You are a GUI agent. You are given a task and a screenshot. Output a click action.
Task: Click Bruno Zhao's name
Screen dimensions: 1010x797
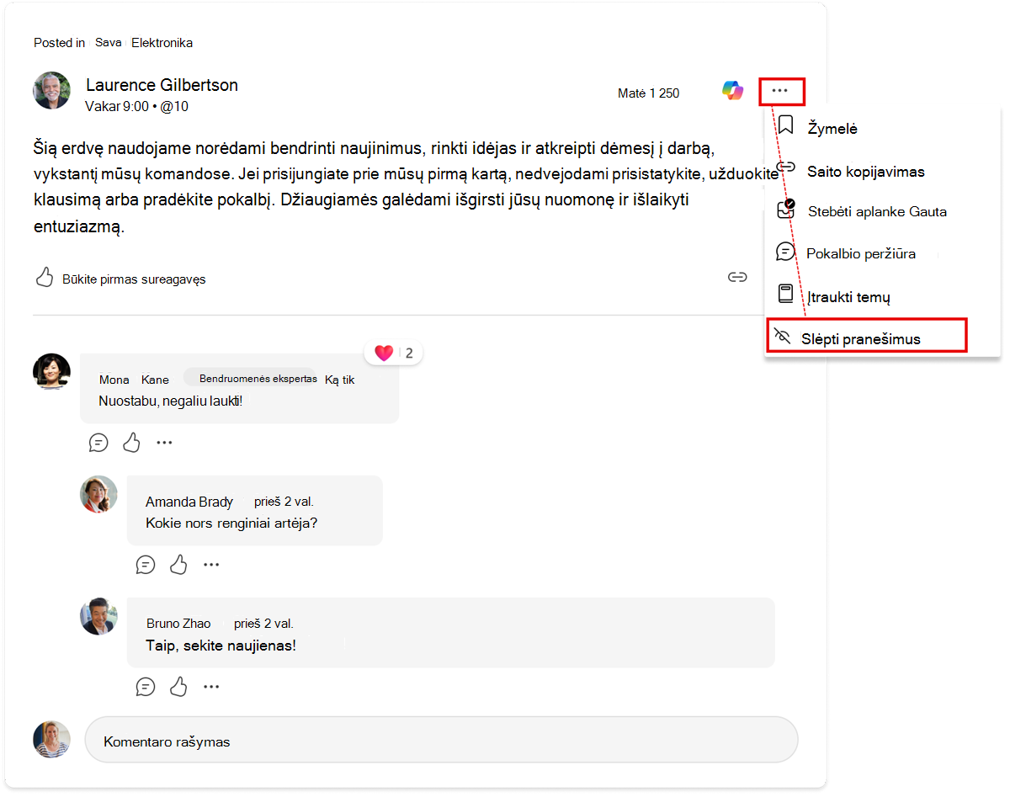pos(178,624)
